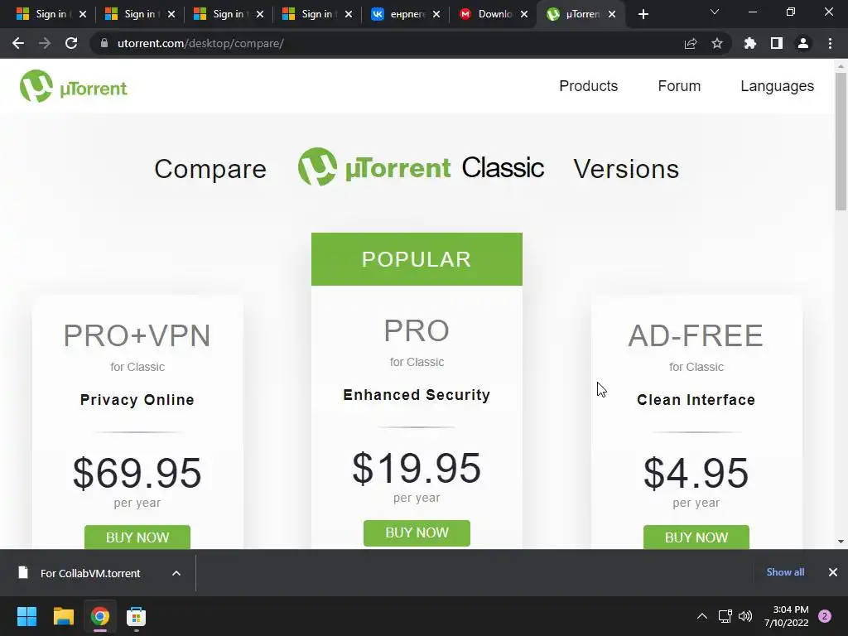Open the tab search chevron

pyautogui.click(x=715, y=12)
